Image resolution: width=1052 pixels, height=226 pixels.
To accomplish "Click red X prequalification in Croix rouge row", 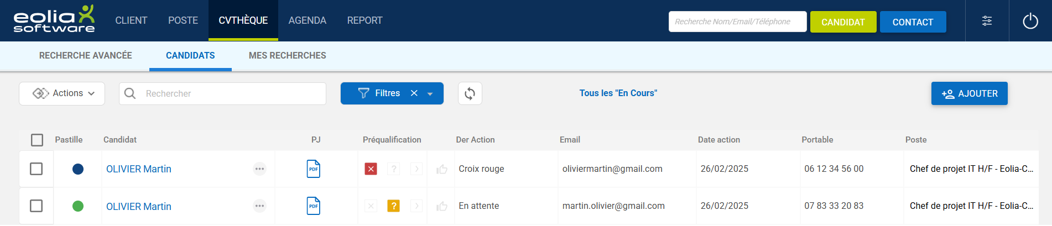I will [x=371, y=169].
